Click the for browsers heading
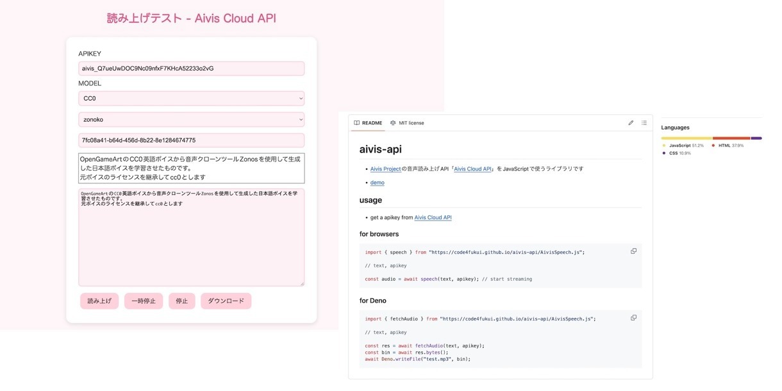Viewport: 782px width, 391px height. pos(379,234)
